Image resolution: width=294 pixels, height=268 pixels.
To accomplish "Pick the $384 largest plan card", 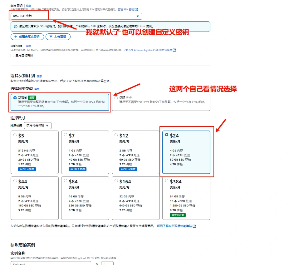I will [x=167, y=181].
